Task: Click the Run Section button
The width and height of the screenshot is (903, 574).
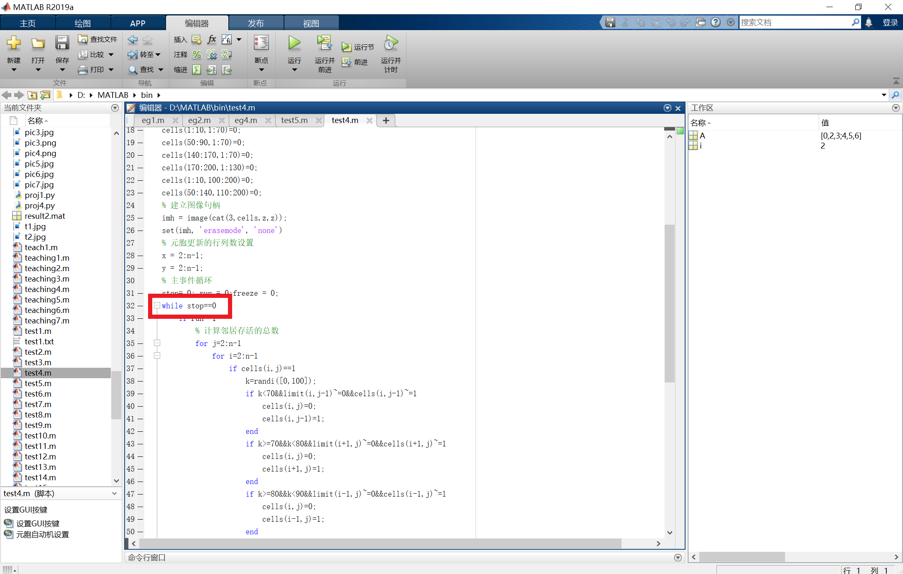Action: click(358, 47)
